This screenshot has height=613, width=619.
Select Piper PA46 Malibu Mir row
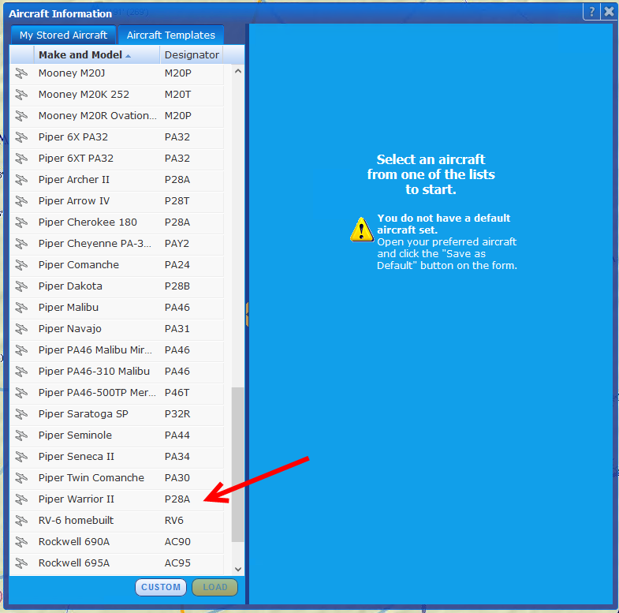coord(117,350)
